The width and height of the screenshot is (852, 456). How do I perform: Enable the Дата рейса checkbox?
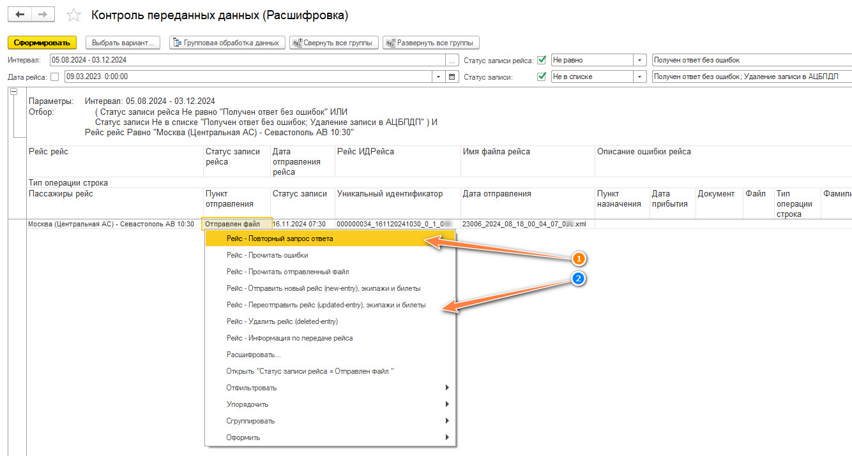click(54, 77)
